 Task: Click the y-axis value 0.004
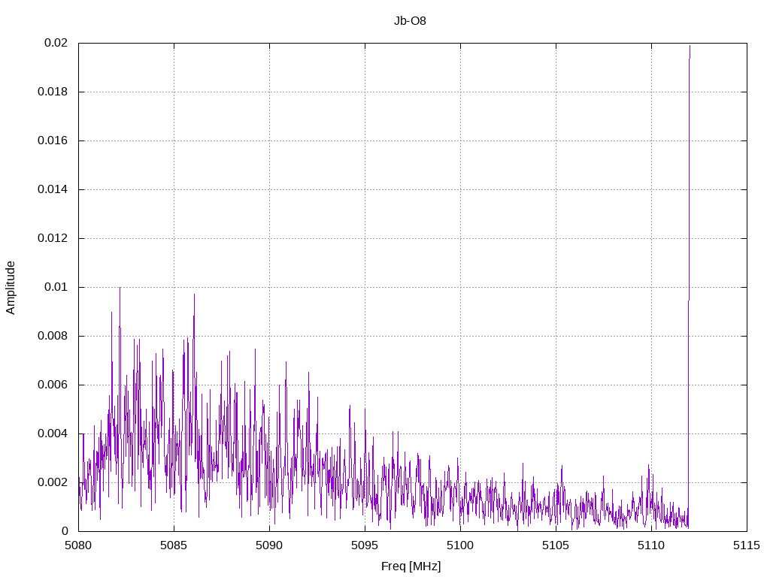53,434
